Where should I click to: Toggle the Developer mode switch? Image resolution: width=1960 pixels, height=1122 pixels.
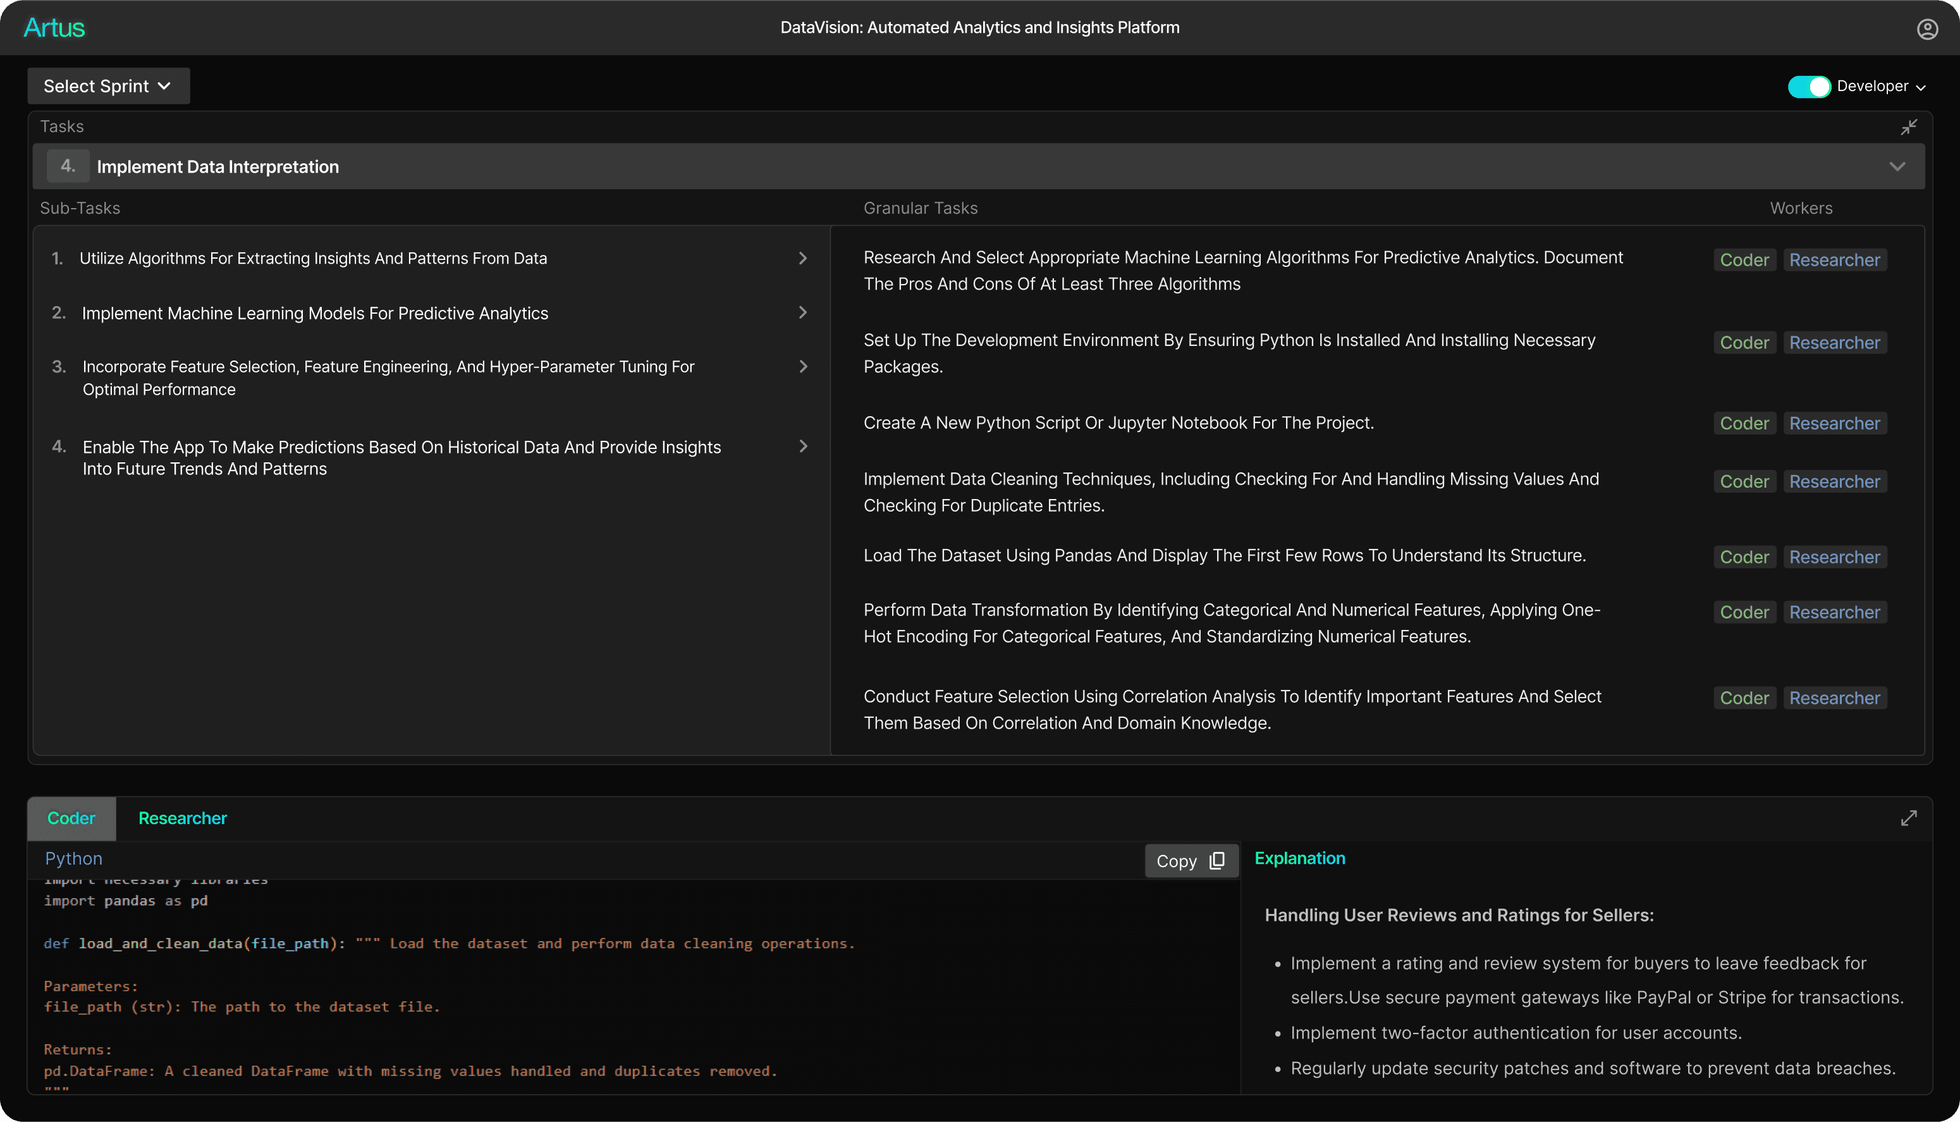[x=1810, y=85]
